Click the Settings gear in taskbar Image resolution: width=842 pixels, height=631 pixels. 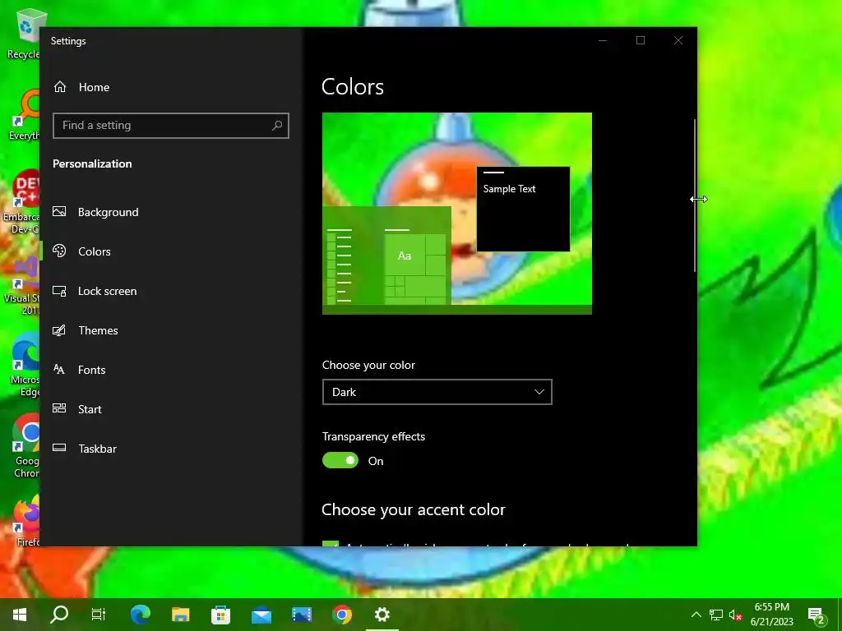point(382,615)
